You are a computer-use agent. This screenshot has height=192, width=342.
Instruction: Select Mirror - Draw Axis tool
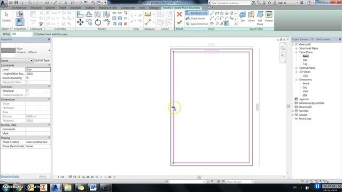pyautogui.click(x=106, y=14)
